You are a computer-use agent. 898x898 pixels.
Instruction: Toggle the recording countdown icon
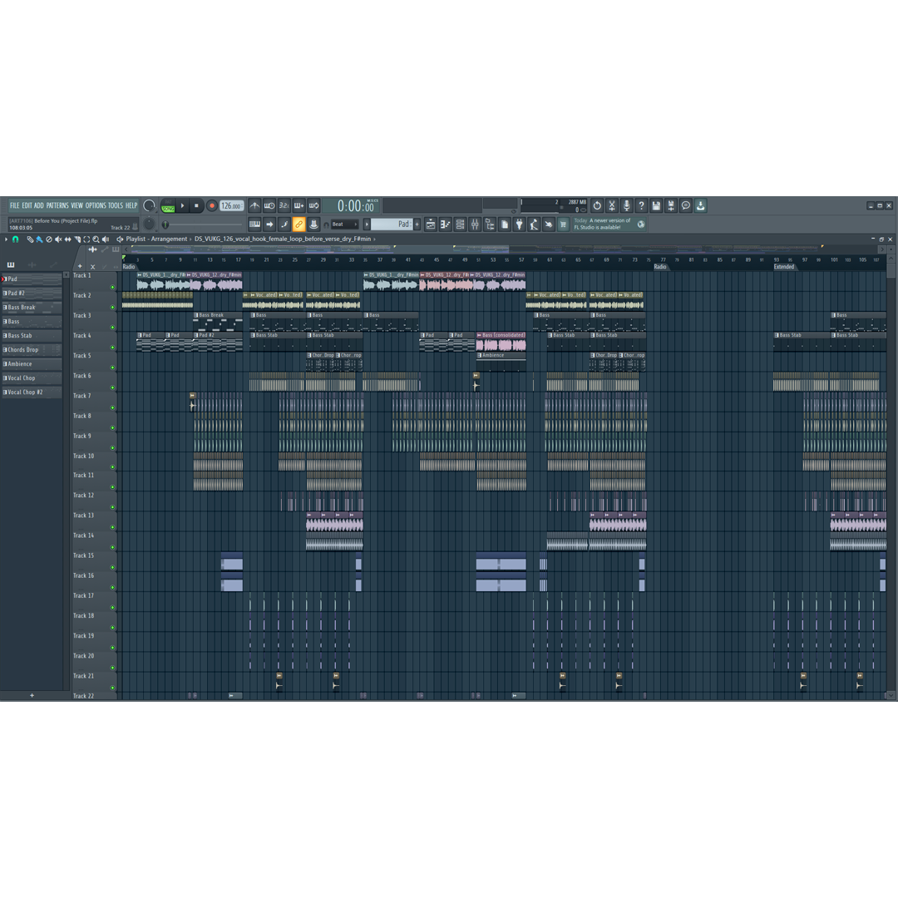(x=284, y=205)
